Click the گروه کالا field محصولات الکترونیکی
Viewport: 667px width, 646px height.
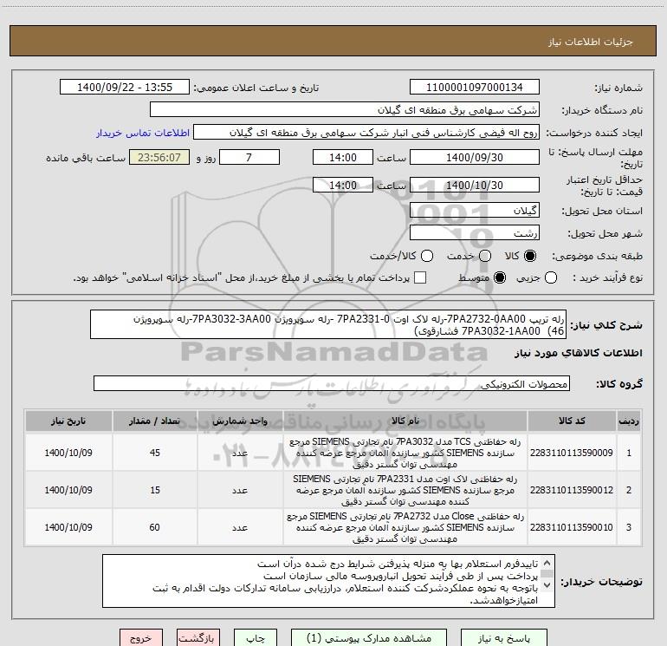click(332, 383)
